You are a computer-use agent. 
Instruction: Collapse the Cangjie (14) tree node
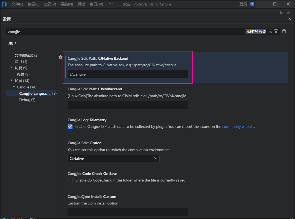[14, 87]
